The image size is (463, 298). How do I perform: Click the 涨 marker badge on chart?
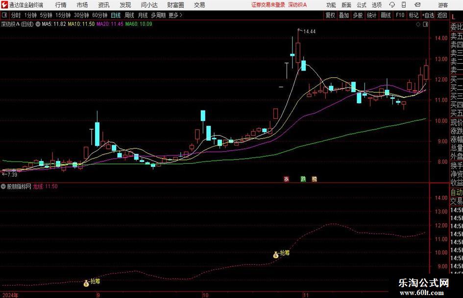point(286,179)
